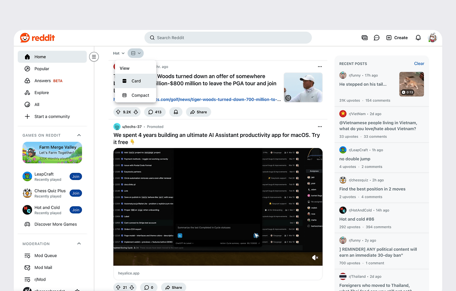Open r/Mod in sidebar
Viewport: 456px width, 291px height.
coord(52,279)
